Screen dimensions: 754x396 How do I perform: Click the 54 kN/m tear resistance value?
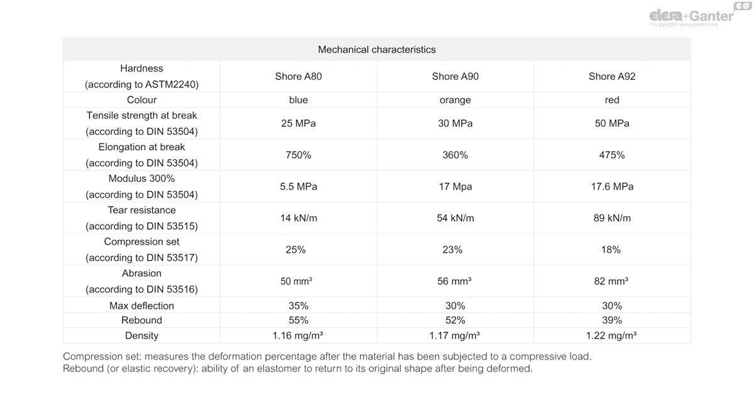[x=455, y=218]
